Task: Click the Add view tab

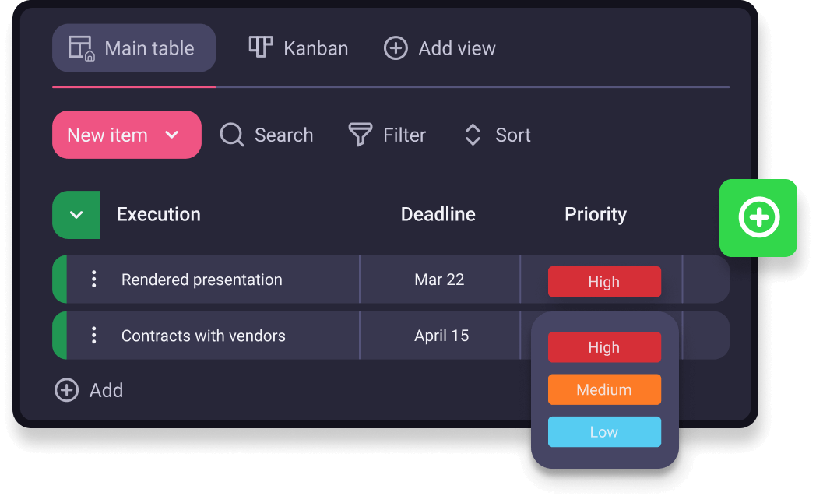Action: pos(440,47)
